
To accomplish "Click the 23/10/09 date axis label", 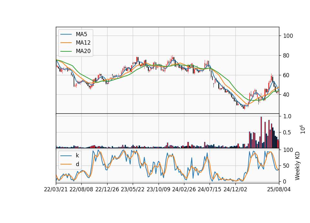I will tap(158, 189).
